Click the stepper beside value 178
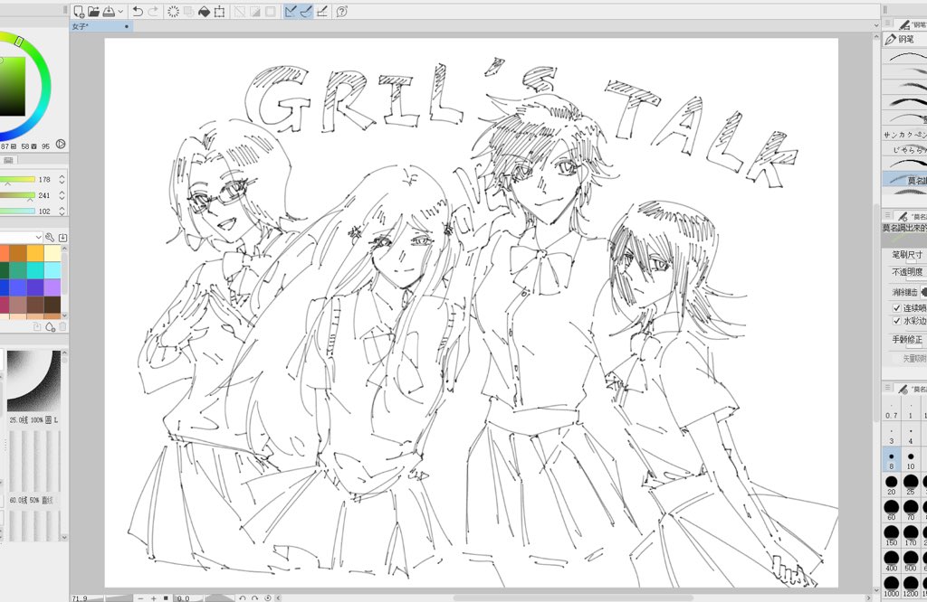This screenshot has width=927, height=602. [x=62, y=179]
